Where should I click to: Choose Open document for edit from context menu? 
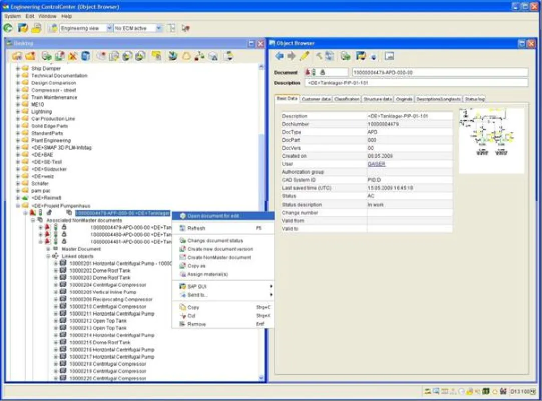223,216
